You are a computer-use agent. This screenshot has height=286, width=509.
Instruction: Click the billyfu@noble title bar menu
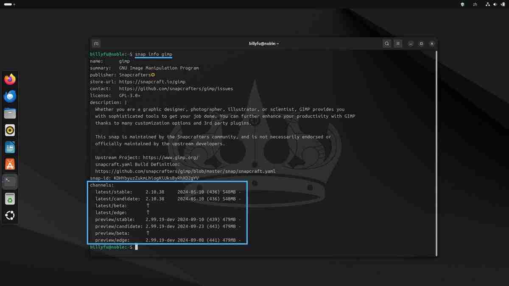263,43
